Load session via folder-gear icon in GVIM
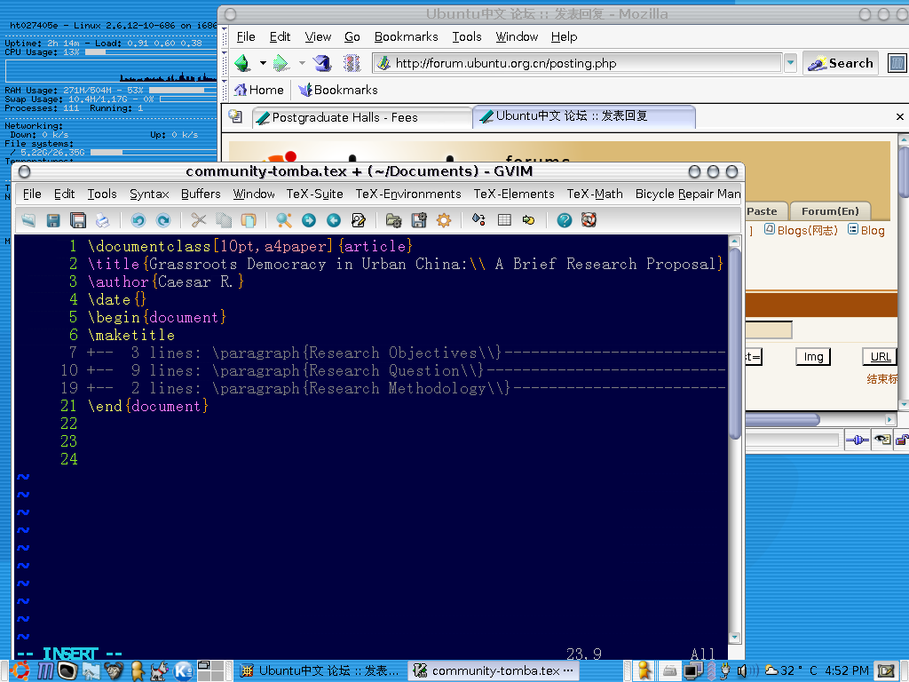 [x=393, y=220]
